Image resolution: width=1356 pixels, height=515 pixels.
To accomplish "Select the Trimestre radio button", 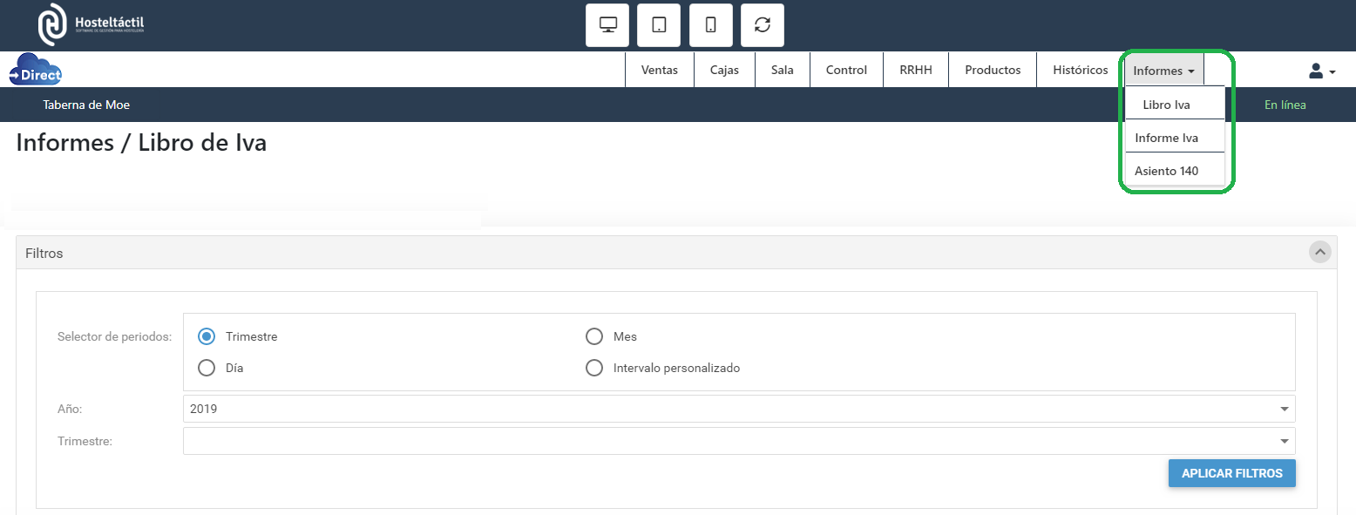I will pos(207,336).
